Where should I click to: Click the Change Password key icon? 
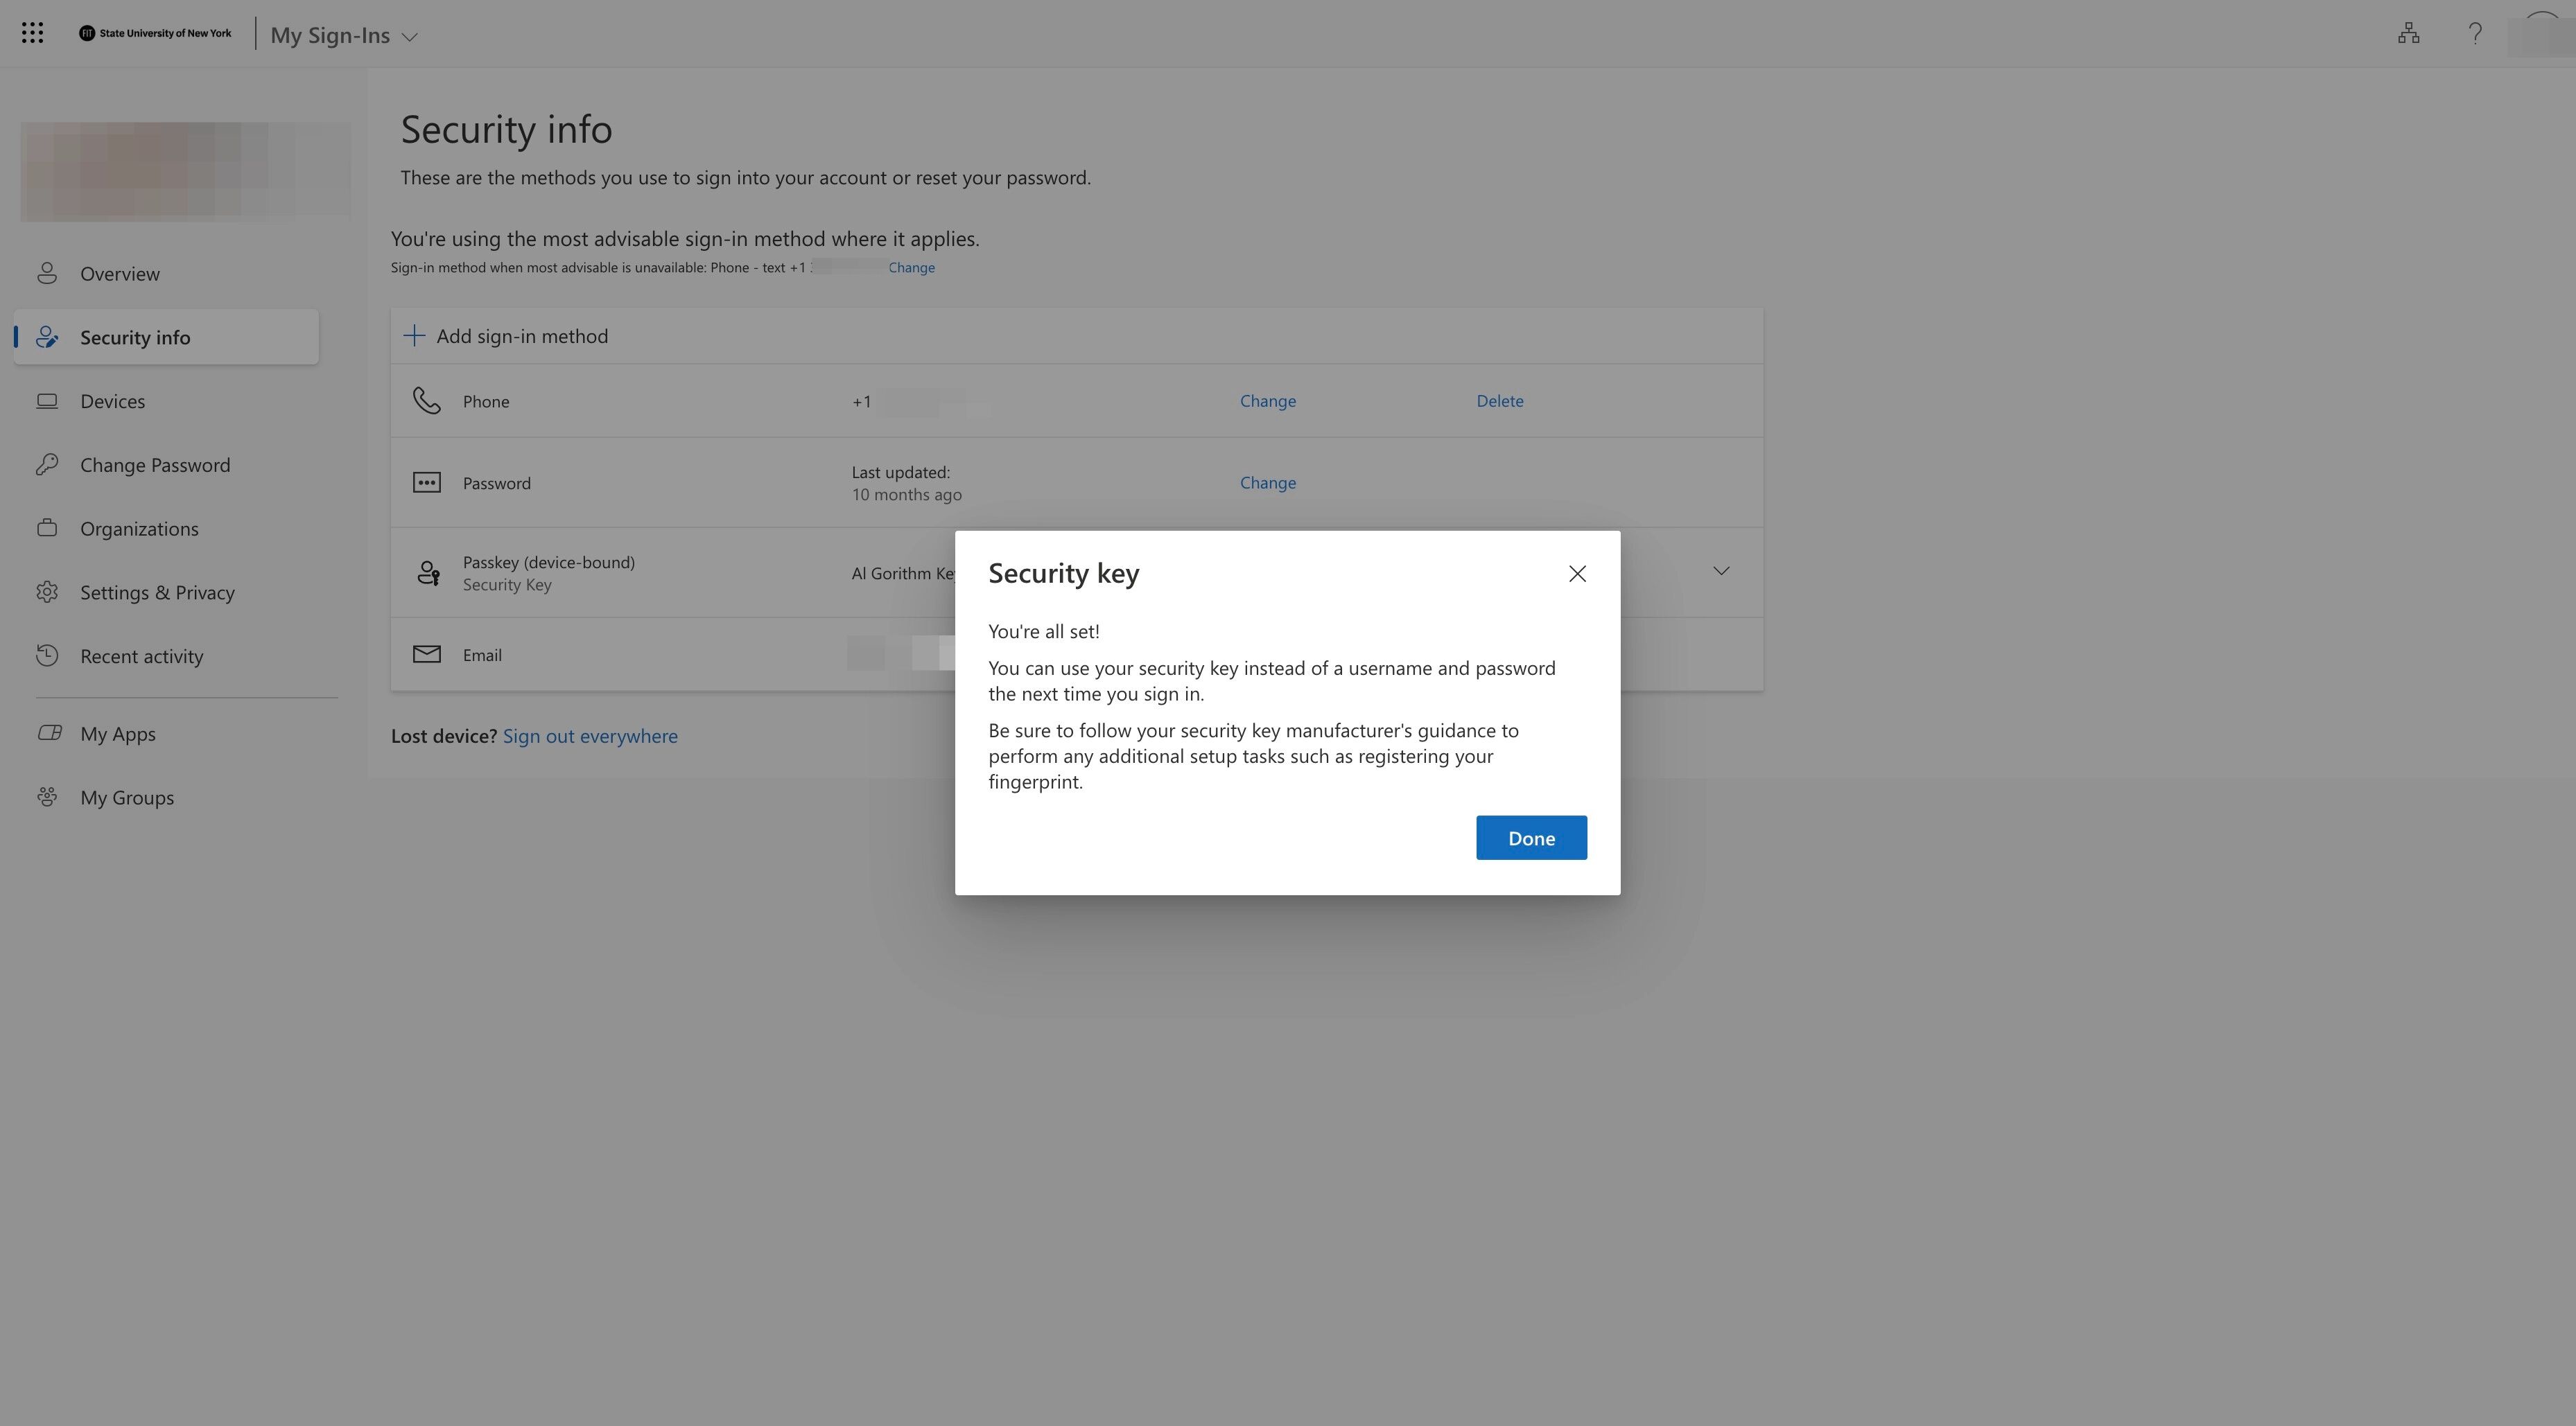(x=47, y=465)
